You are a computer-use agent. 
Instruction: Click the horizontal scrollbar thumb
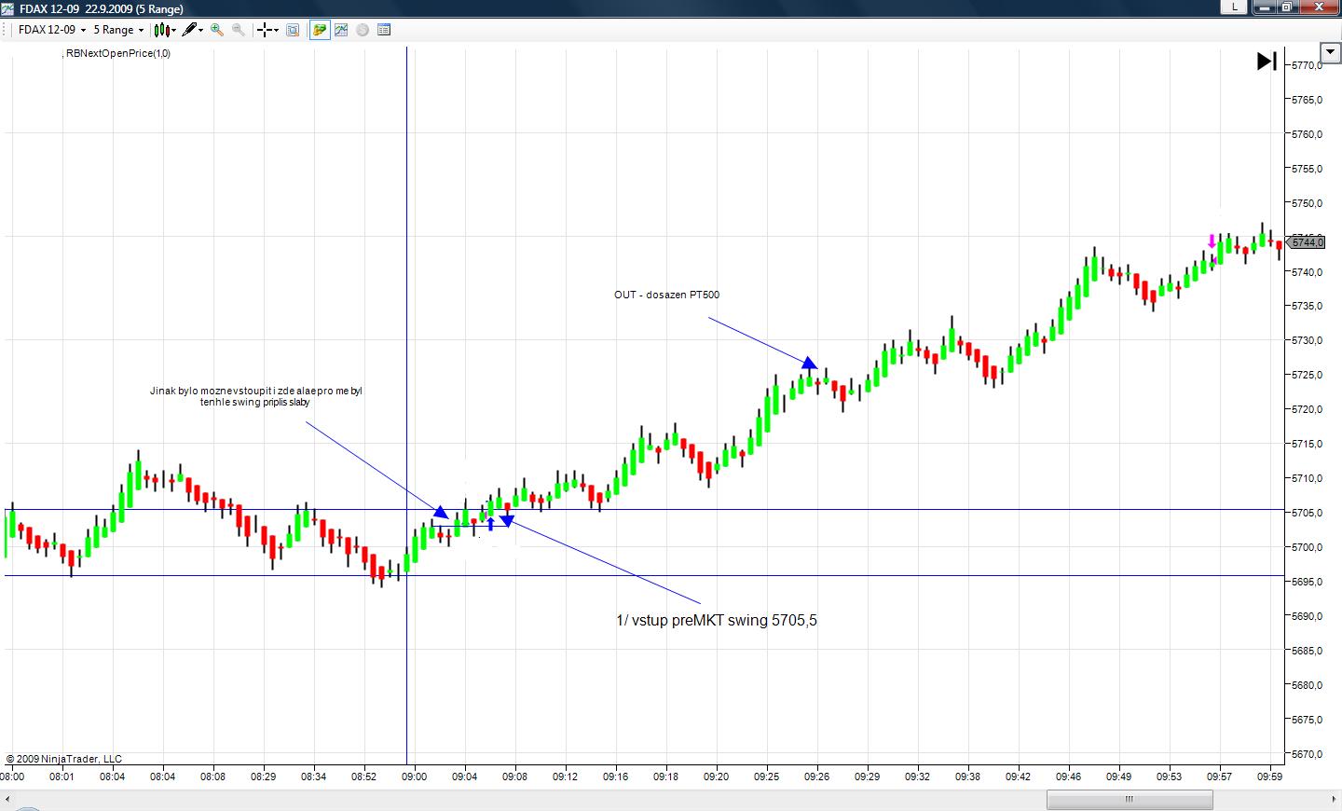[1130, 800]
